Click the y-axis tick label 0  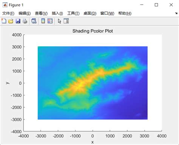click(20, 83)
